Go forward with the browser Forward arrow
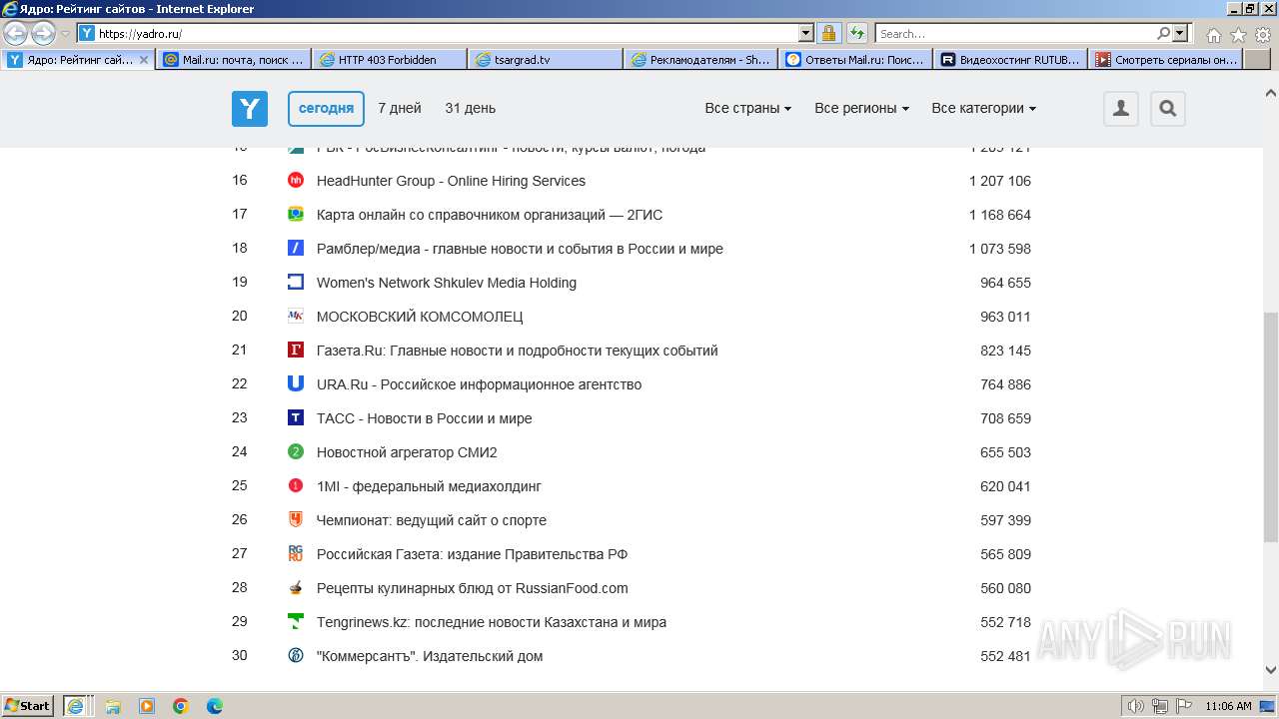Screen dimensions: 1279x719 43,33
